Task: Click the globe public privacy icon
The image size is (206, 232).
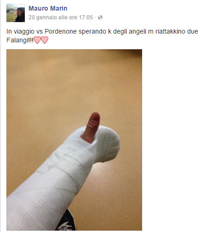Action: point(100,17)
